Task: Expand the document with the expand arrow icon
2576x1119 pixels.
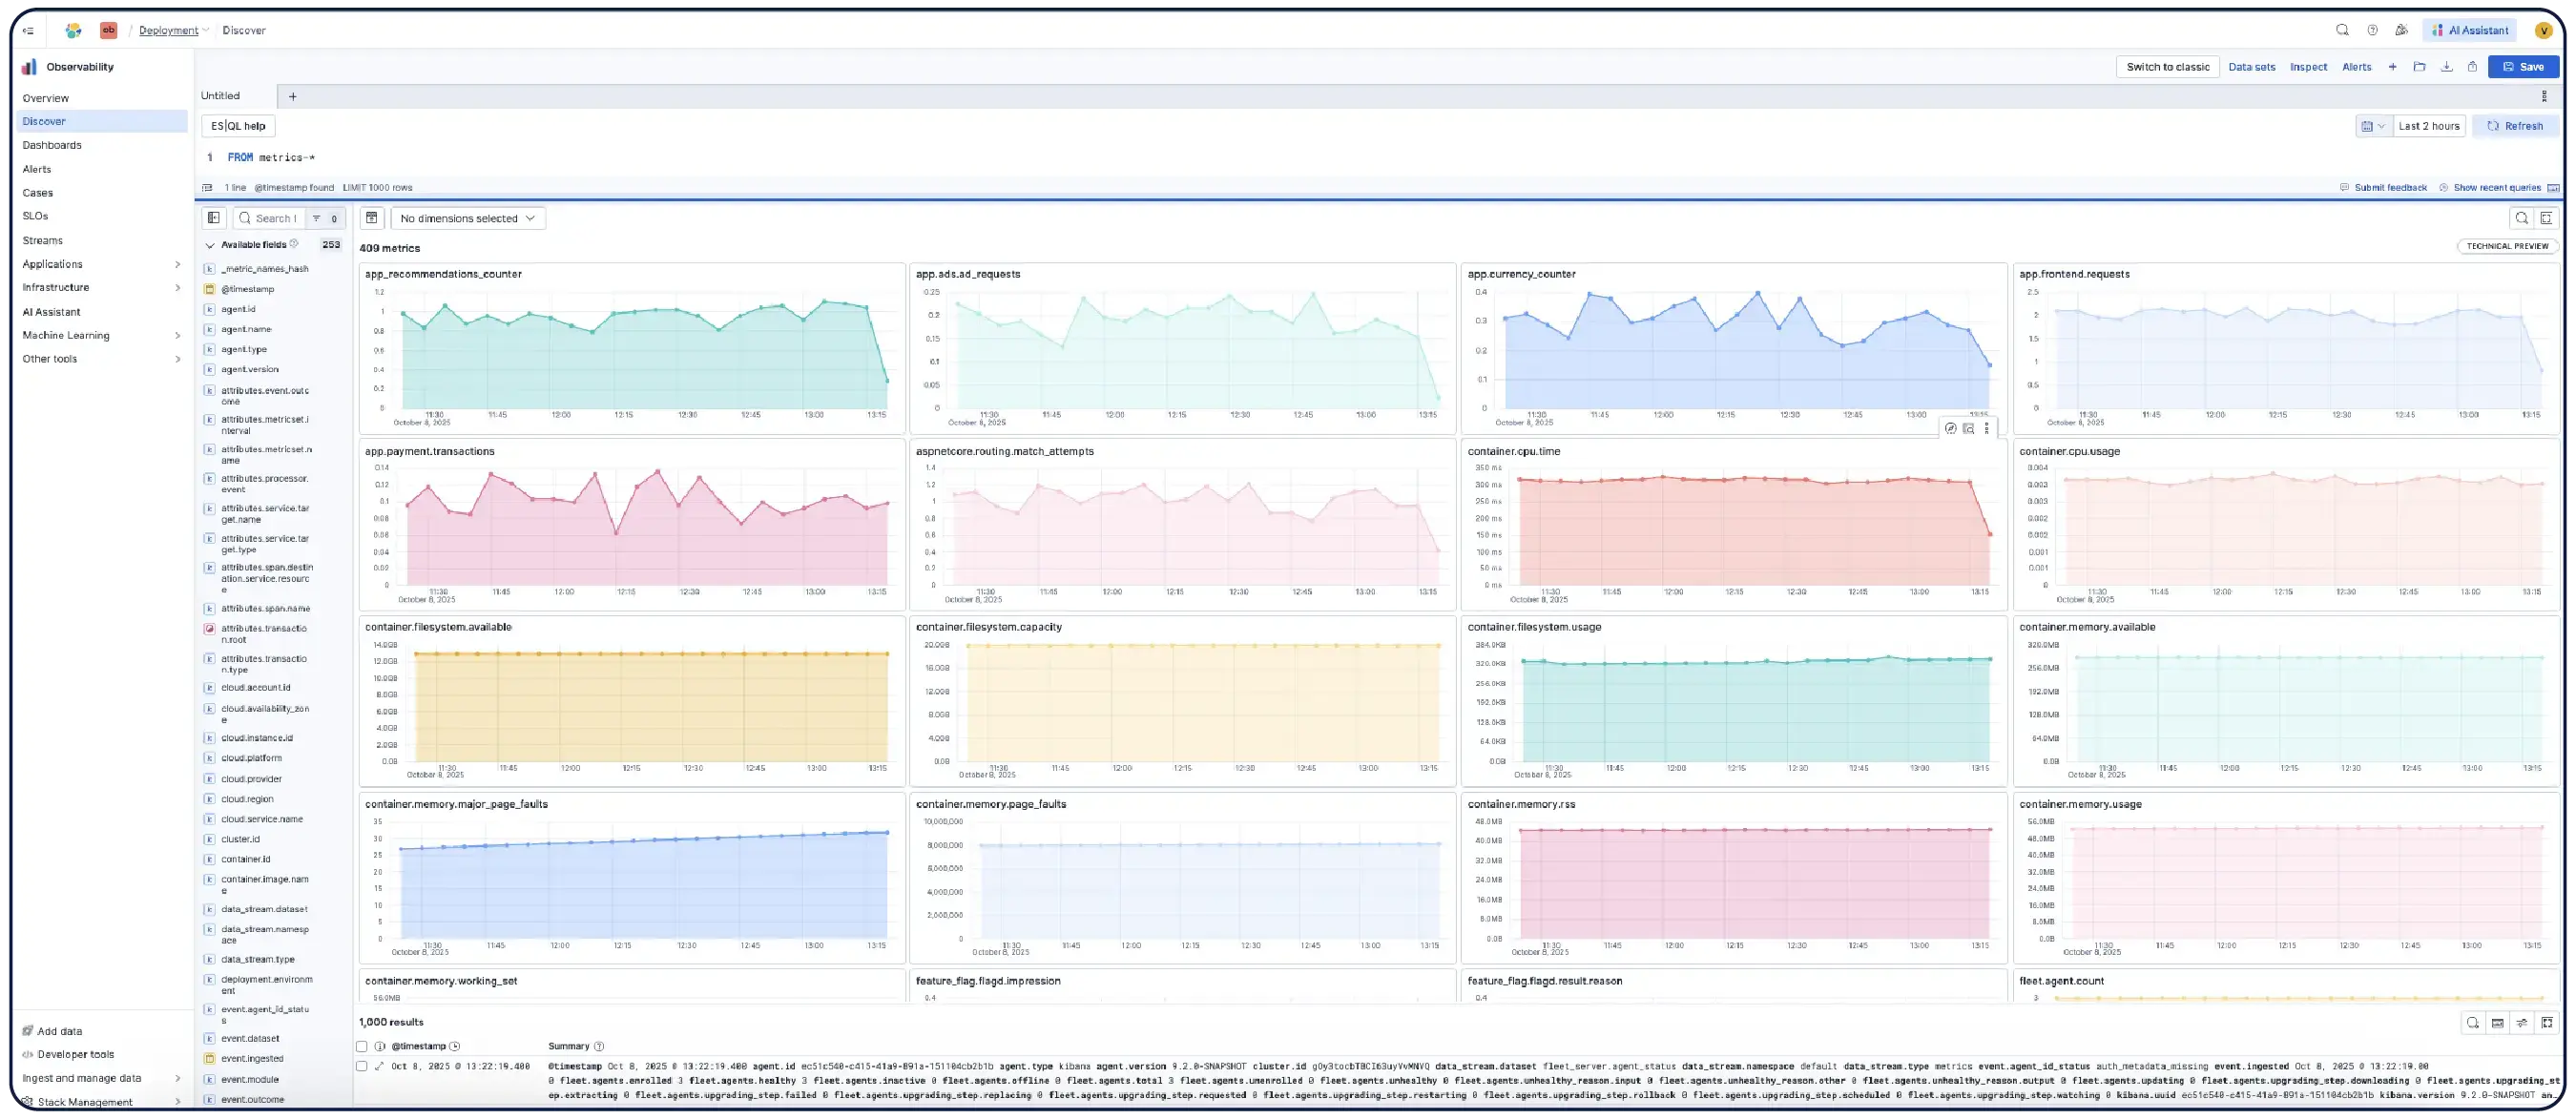Action: point(378,1066)
